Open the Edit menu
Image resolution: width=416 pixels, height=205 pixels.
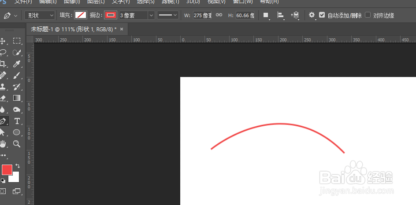(x=48, y=2)
